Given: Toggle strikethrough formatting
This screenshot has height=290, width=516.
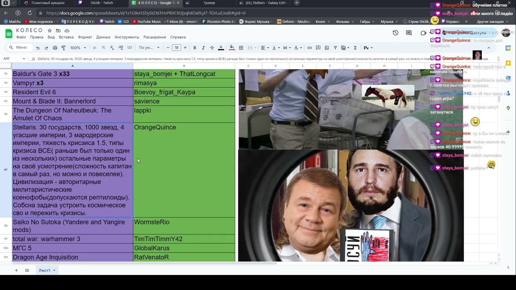Looking at the screenshot, I should [x=212, y=48].
